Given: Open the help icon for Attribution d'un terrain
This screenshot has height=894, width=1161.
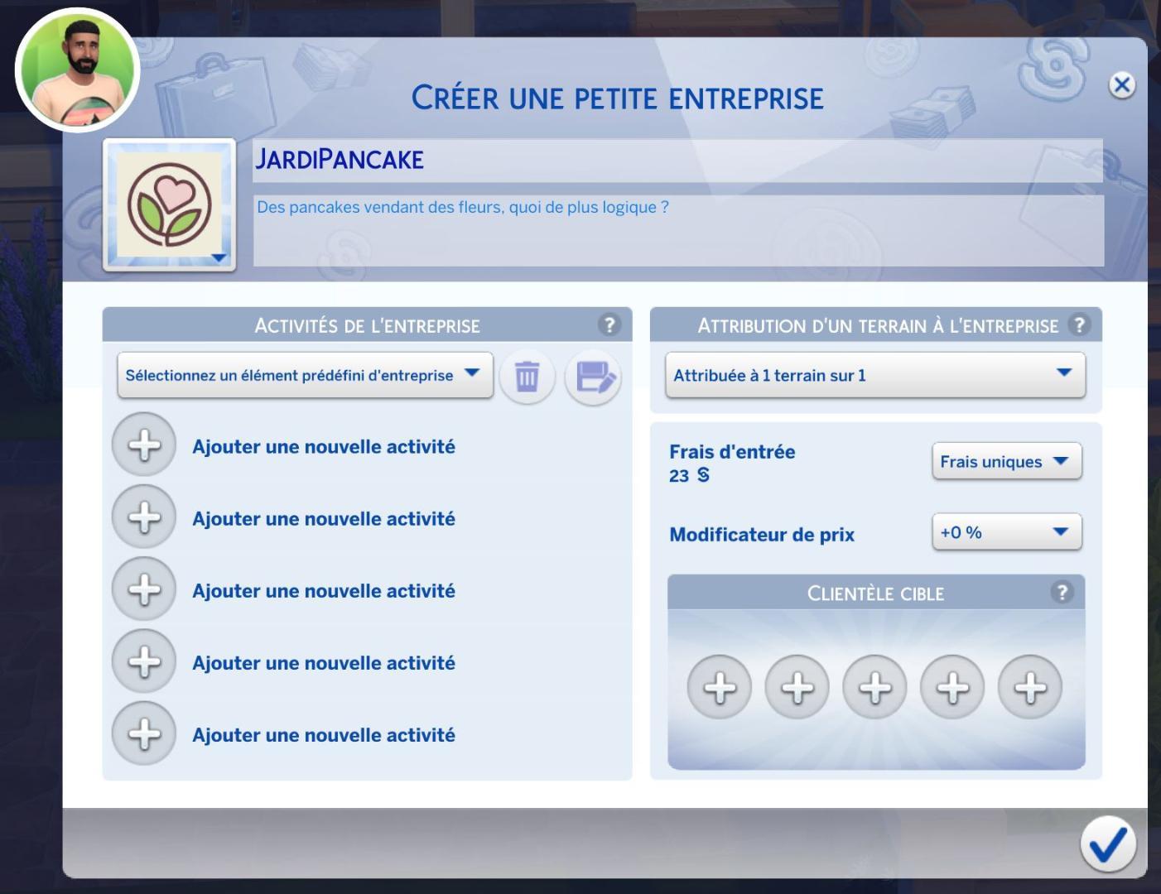Looking at the screenshot, I should [x=1078, y=324].
